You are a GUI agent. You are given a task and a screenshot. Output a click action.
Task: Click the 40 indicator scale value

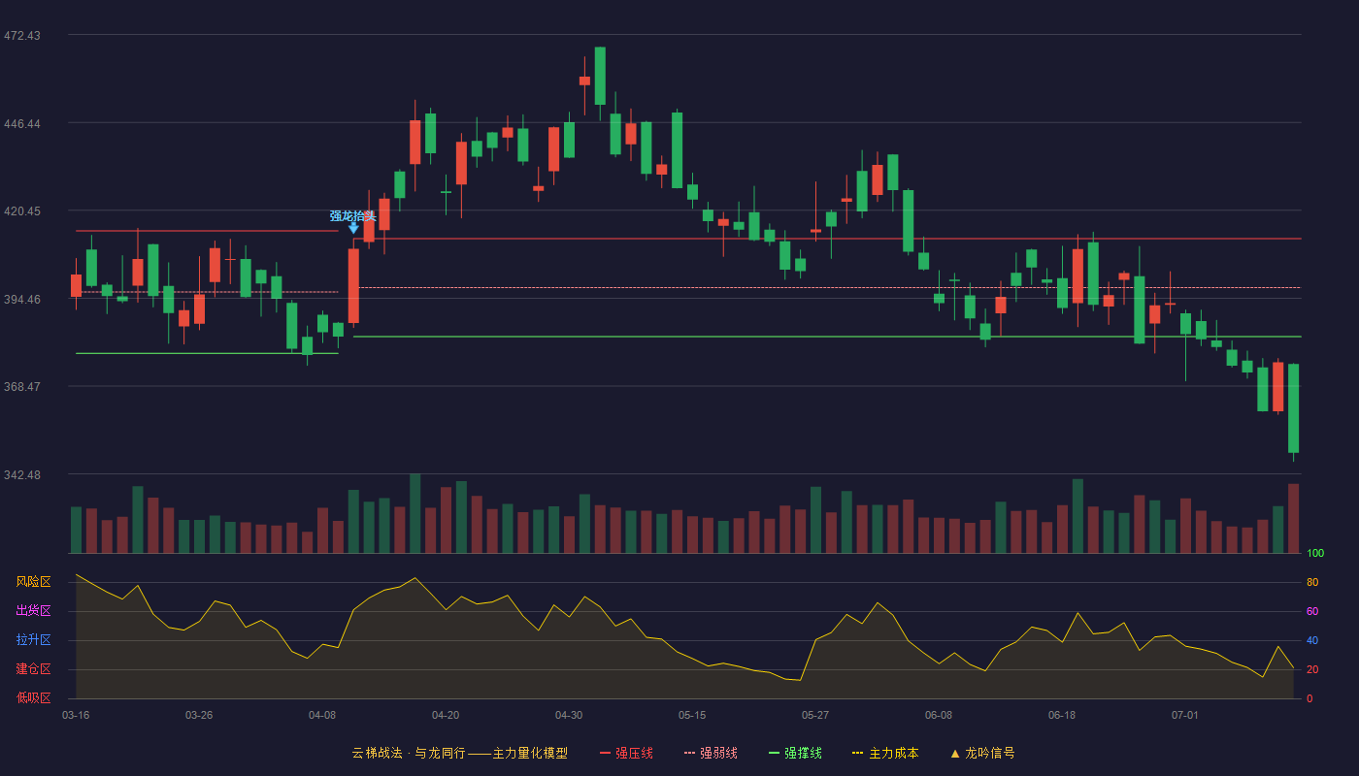coord(1312,640)
